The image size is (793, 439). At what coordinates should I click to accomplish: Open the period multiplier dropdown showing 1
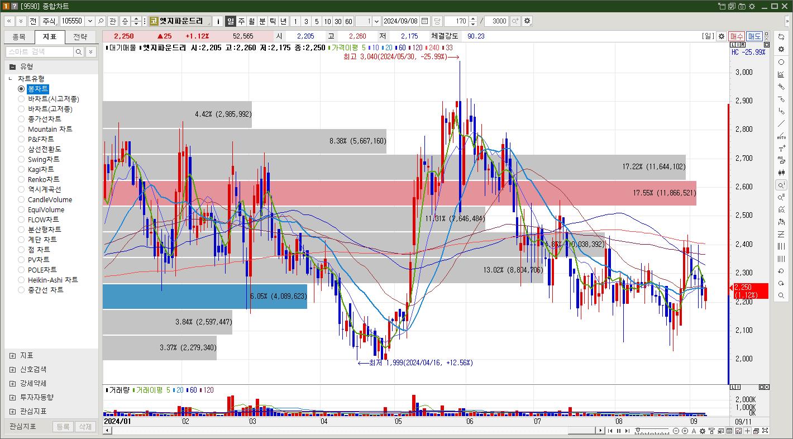[x=376, y=21]
